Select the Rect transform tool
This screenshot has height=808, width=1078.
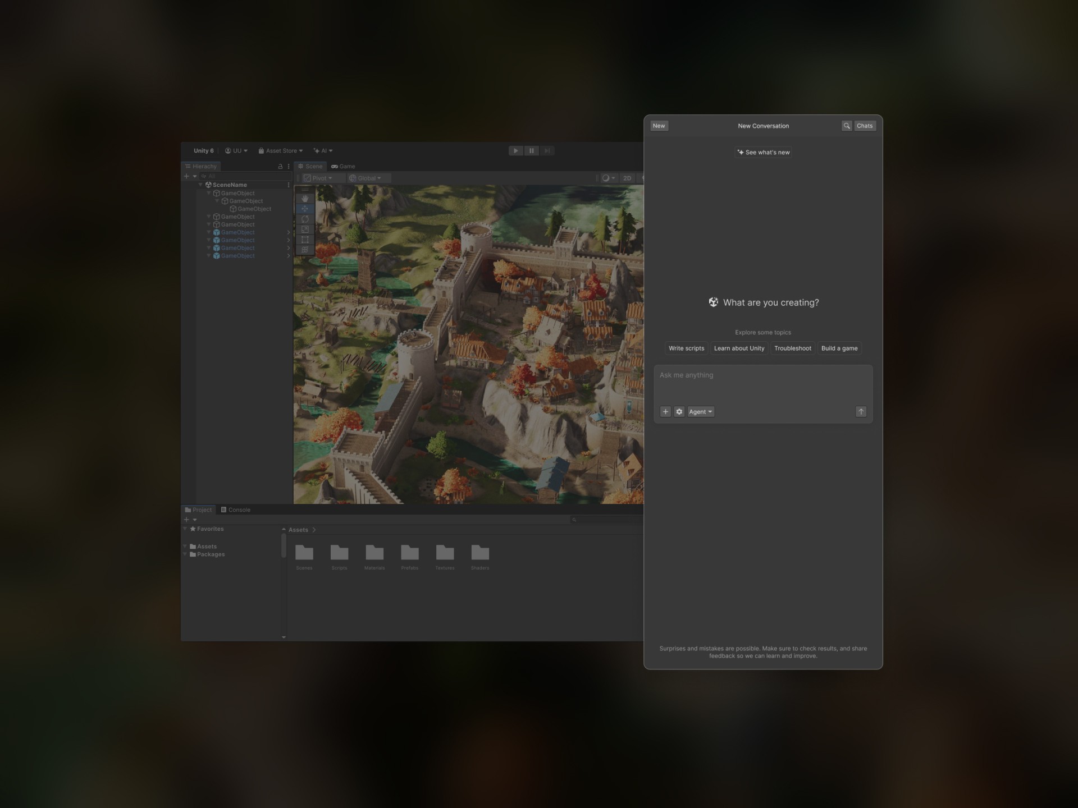click(305, 240)
